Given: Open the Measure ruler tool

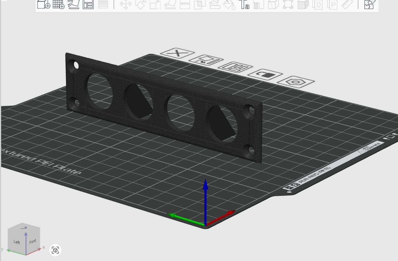Looking at the screenshot, I should 347,4.
